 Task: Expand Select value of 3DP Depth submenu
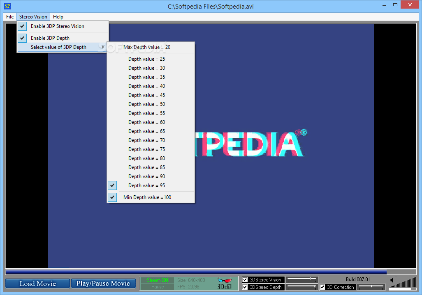point(63,47)
